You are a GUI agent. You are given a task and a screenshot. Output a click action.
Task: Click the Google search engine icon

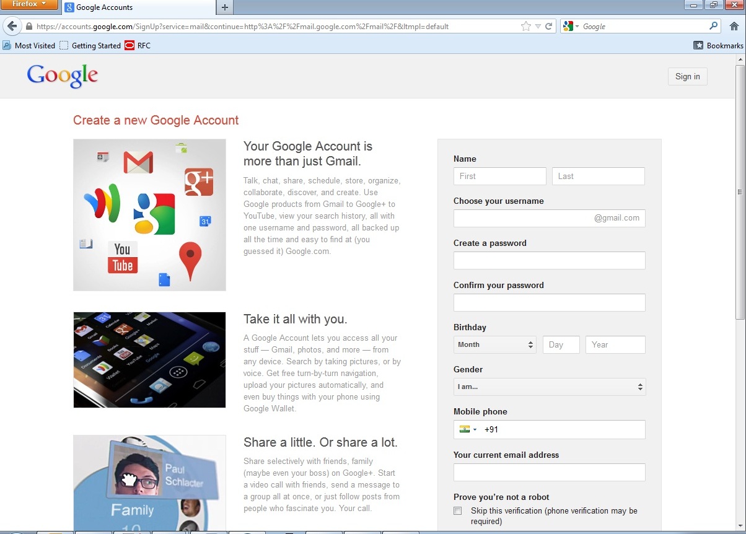[568, 26]
